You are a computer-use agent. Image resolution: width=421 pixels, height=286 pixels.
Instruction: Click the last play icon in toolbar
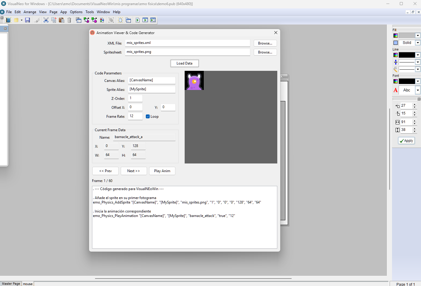(x=153, y=20)
